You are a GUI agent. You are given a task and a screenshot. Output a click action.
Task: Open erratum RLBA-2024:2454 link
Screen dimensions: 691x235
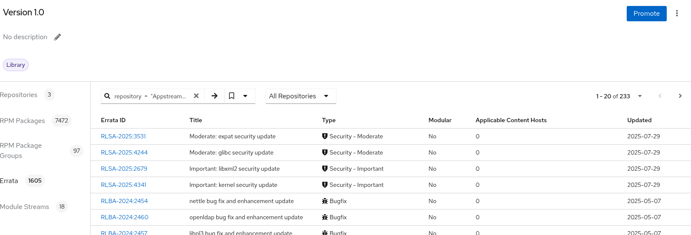tap(124, 201)
